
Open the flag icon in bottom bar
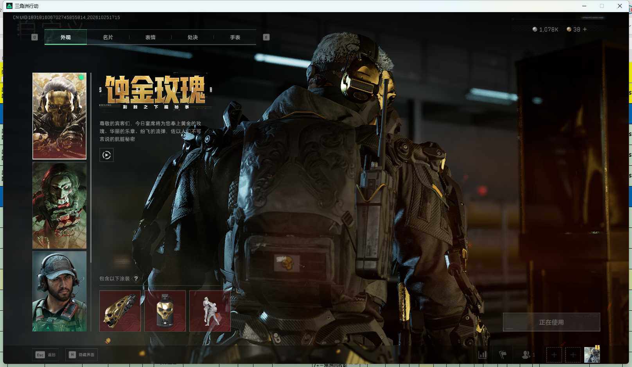[x=503, y=355]
